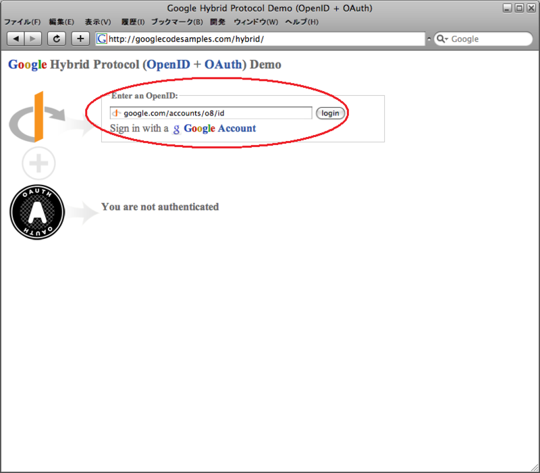Go back with the browser back arrow
The image size is (540, 473).
(16, 38)
